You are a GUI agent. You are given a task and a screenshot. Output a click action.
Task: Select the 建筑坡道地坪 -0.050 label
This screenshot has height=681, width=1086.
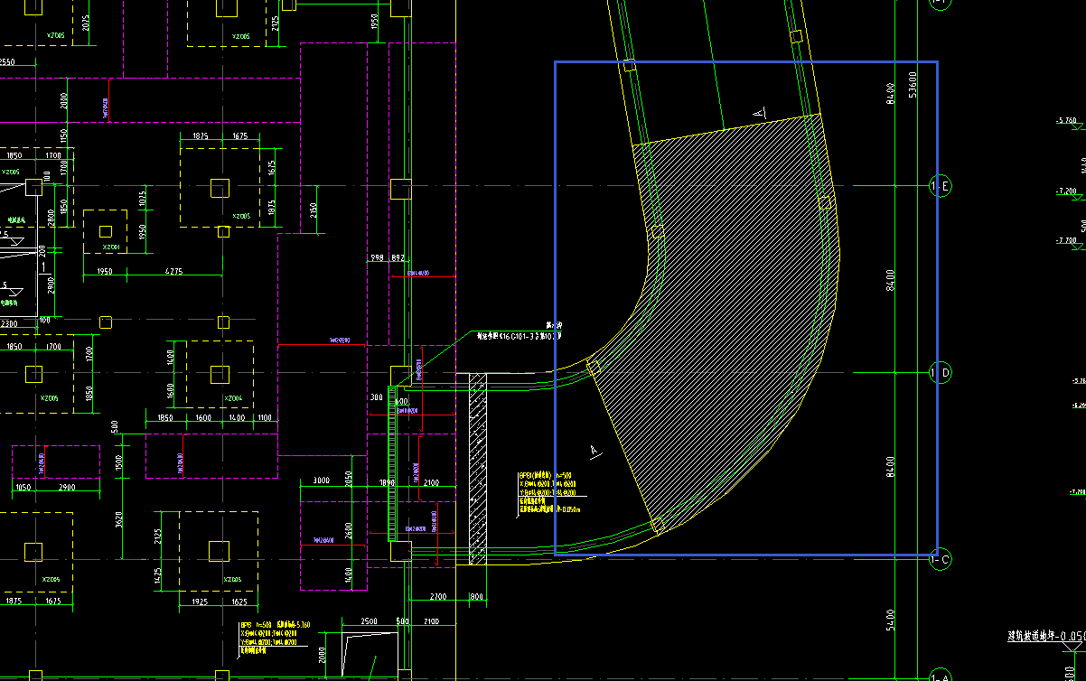point(1047,636)
